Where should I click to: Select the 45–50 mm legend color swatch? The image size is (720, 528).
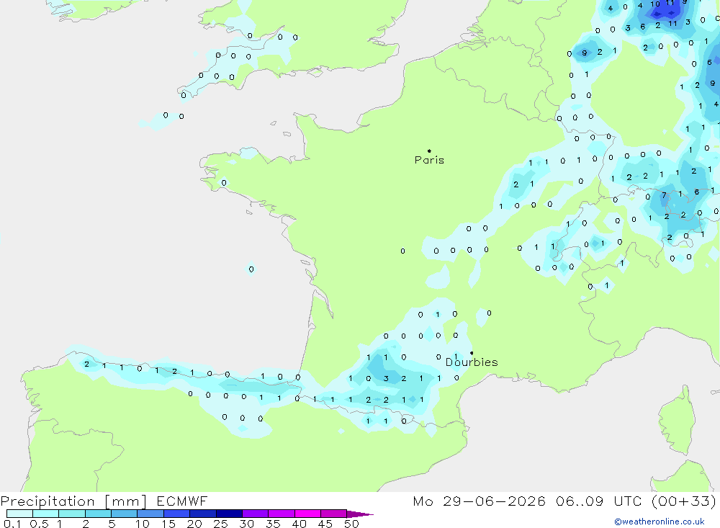pos(333,514)
